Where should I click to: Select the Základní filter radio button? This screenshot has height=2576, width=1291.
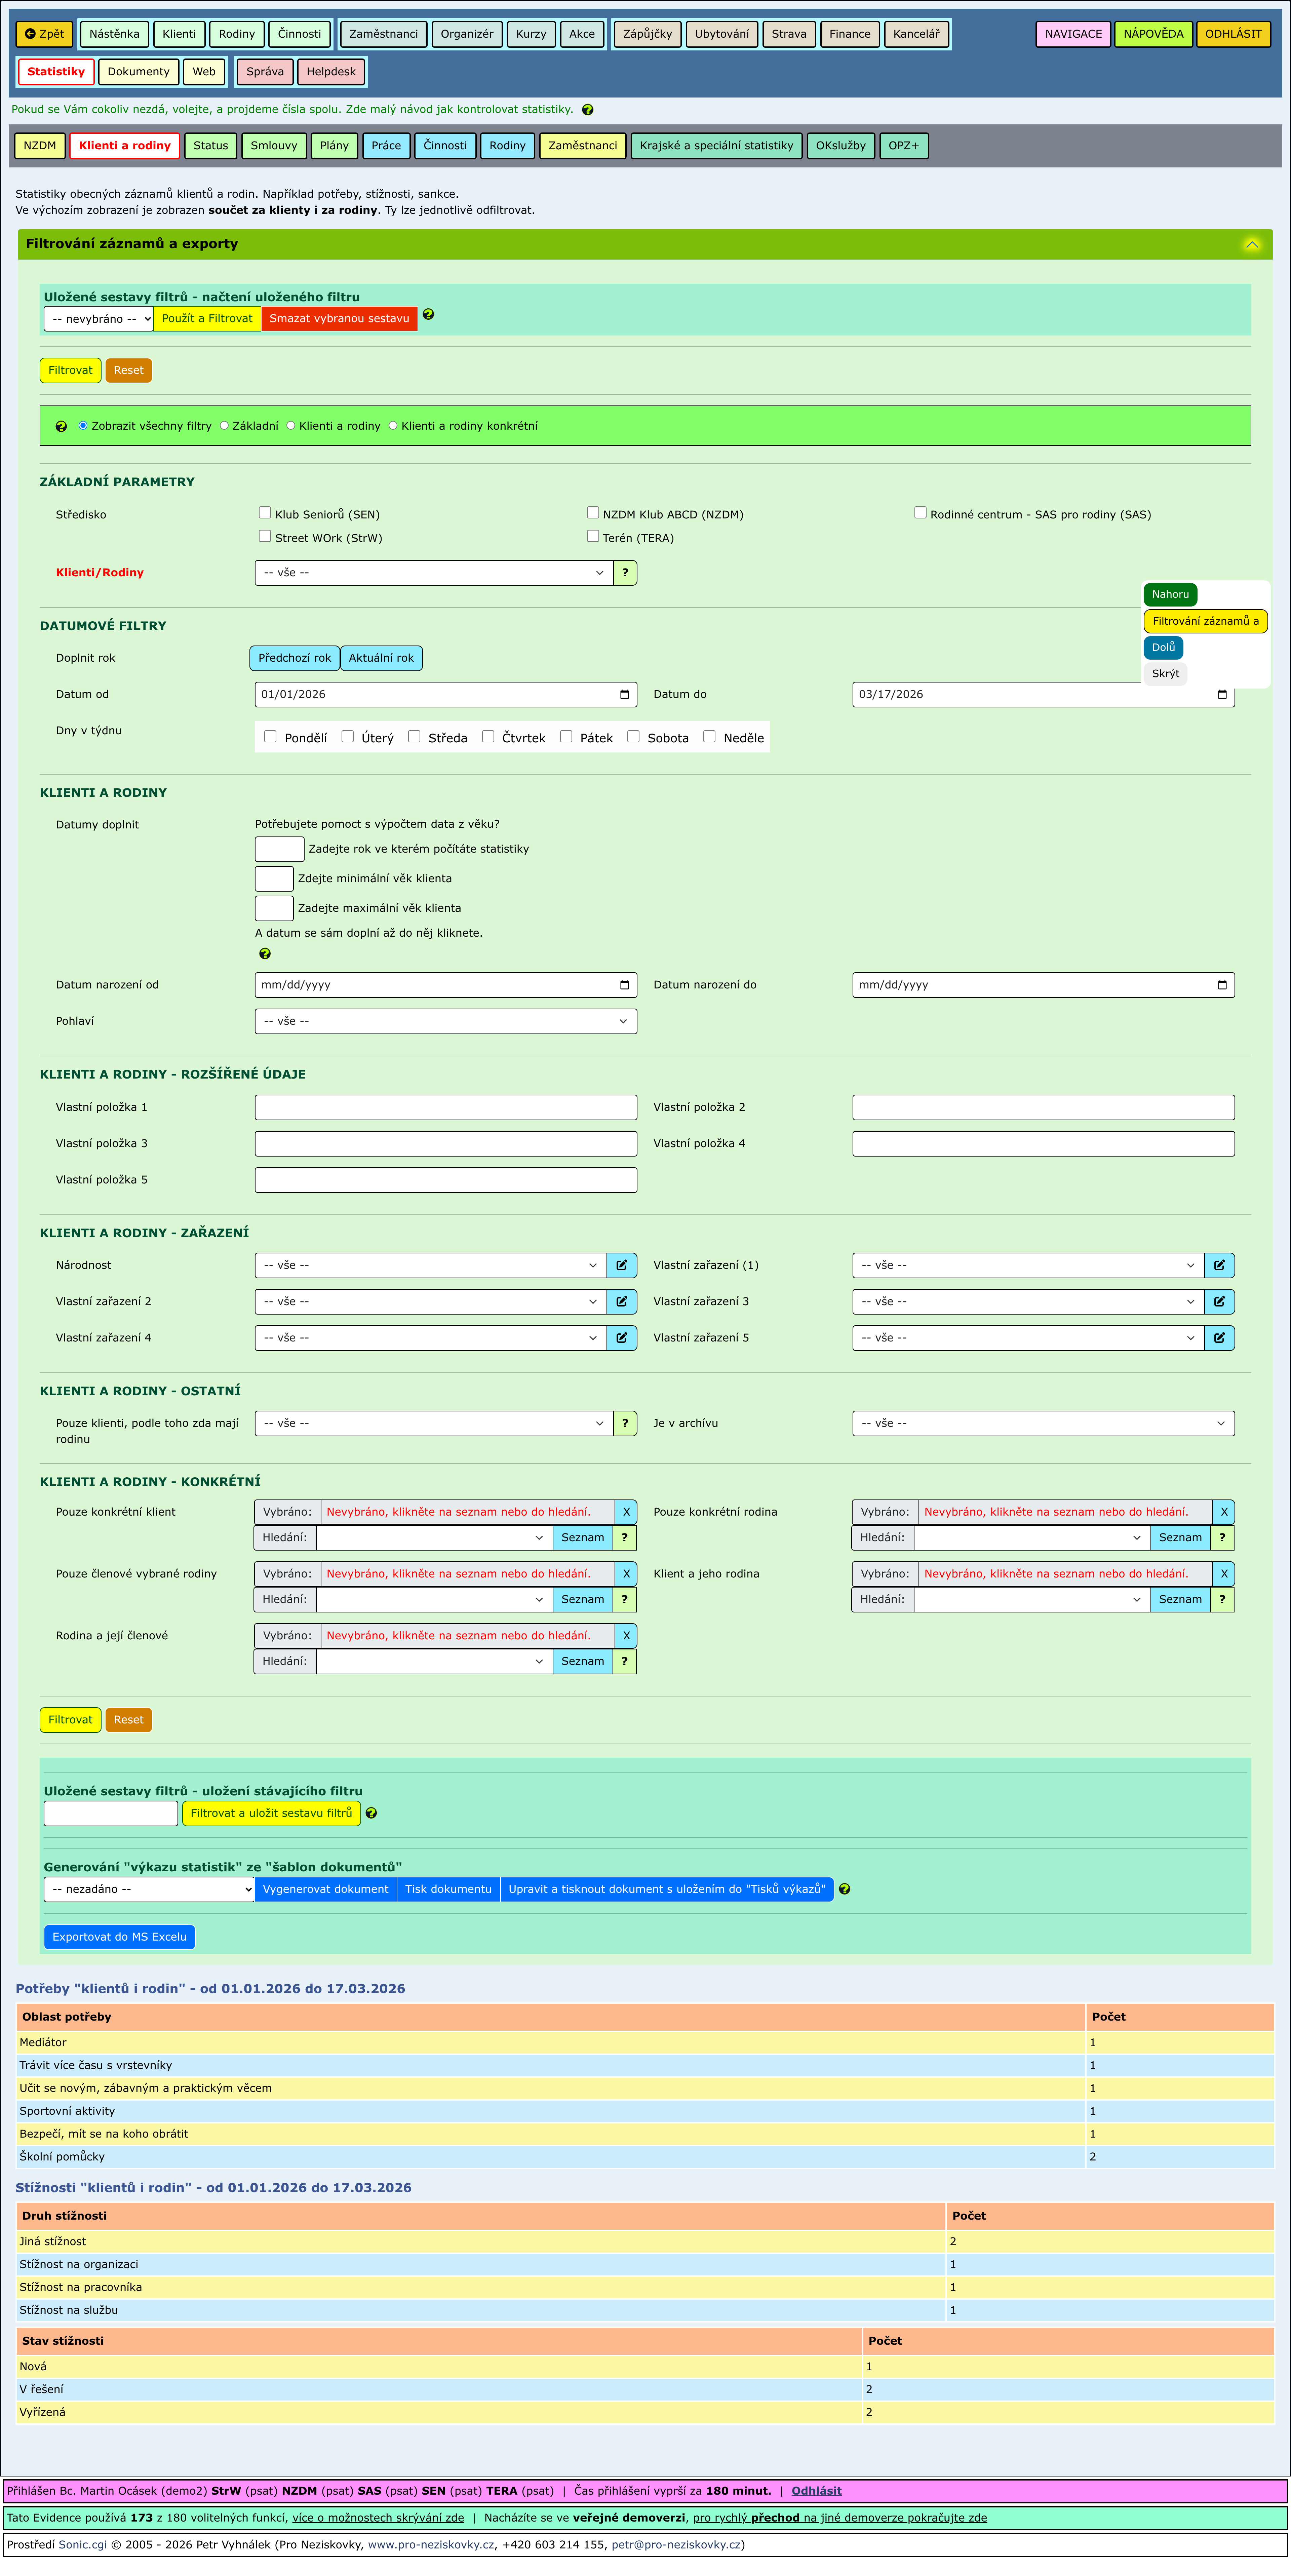click(x=224, y=426)
